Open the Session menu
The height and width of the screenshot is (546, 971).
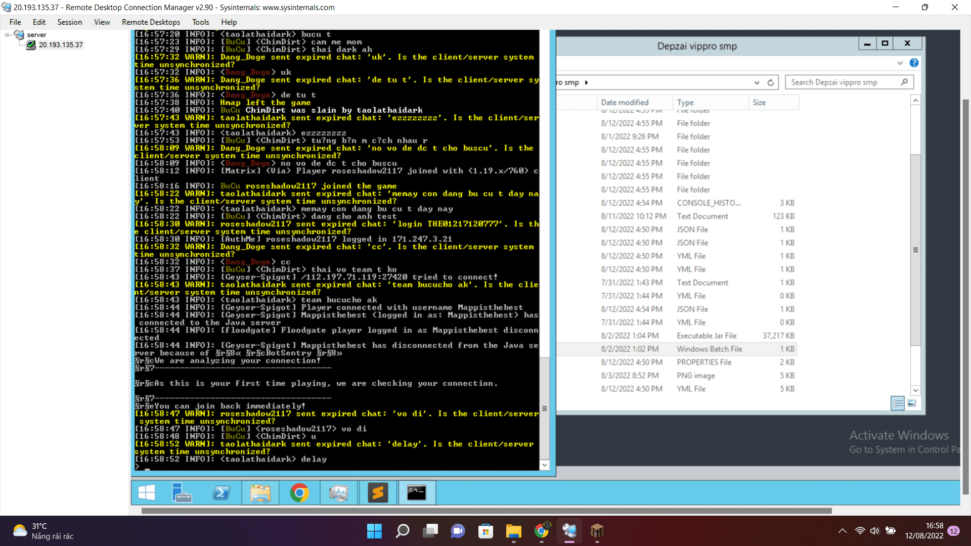[69, 22]
